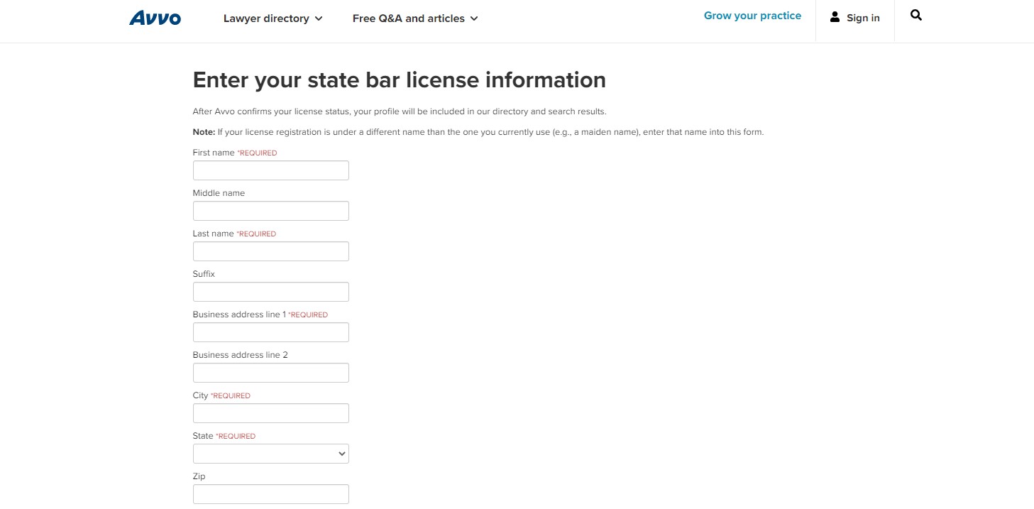Focus the First name field
The height and width of the screenshot is (509, 1034).
click(271, 170)
